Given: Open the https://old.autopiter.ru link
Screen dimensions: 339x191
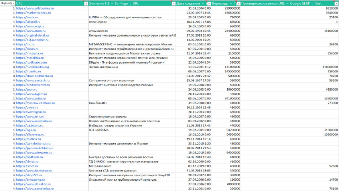Looking at the screenshot, I should pyautogui.click(x=32, y=40).
